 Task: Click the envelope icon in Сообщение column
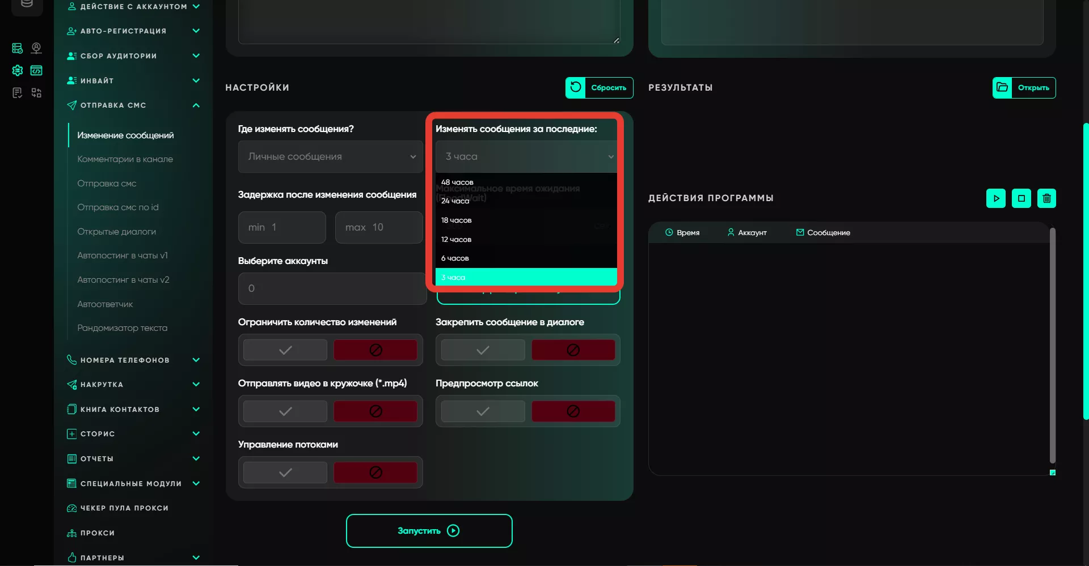800,232
